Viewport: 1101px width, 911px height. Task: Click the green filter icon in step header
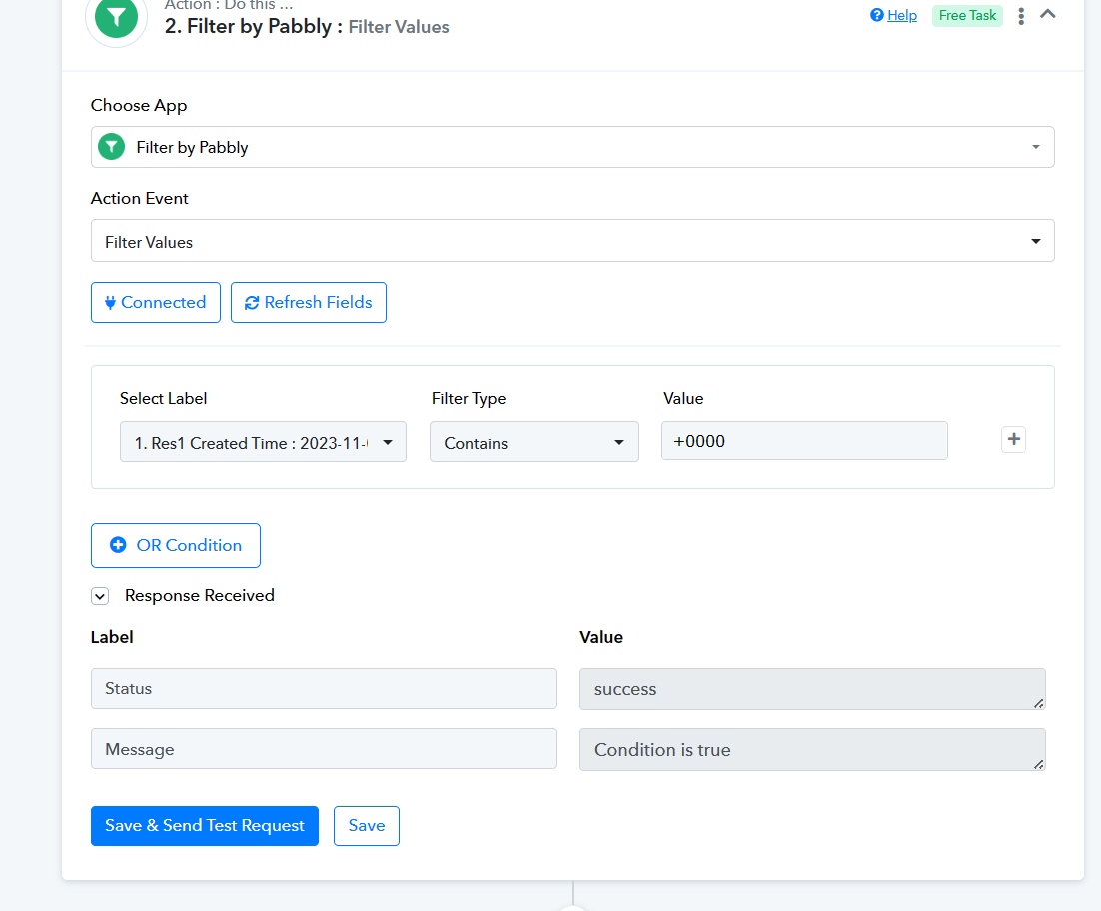click(x=116, y=18)
